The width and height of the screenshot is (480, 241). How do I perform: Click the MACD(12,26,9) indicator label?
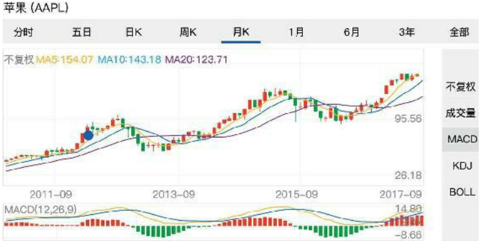pyautogui.click(x=41, y=210)
